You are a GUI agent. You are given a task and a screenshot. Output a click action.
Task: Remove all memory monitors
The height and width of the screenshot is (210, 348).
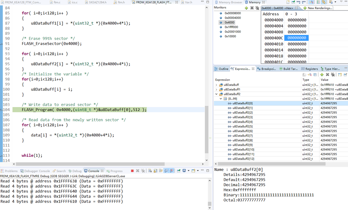(x=257, y=8)
